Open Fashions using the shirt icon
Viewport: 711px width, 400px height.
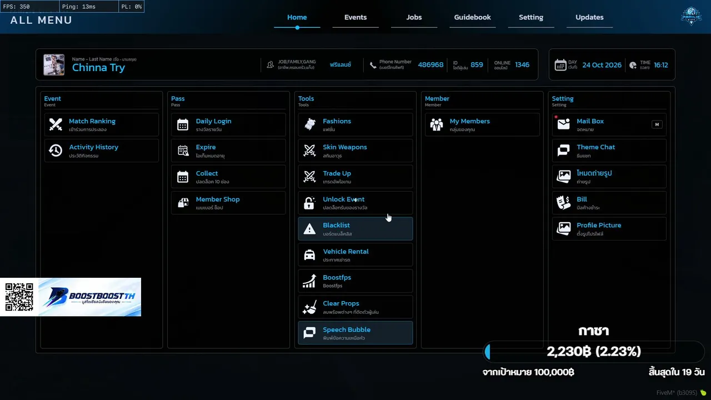(310, 124)
